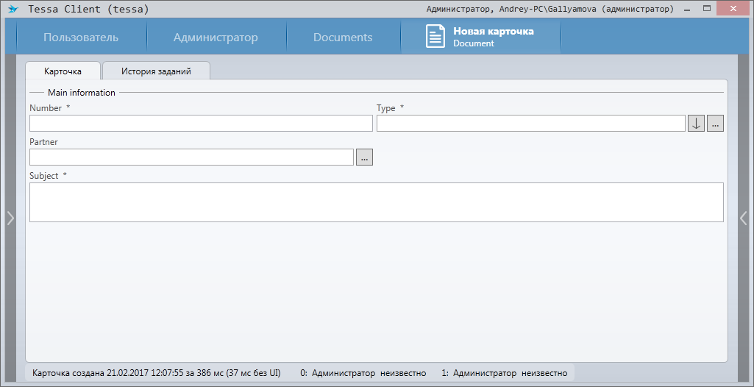Screen dimensions: 754x387
Task: Expand the left side panel arrow
Action: click(x=10, y=217)
